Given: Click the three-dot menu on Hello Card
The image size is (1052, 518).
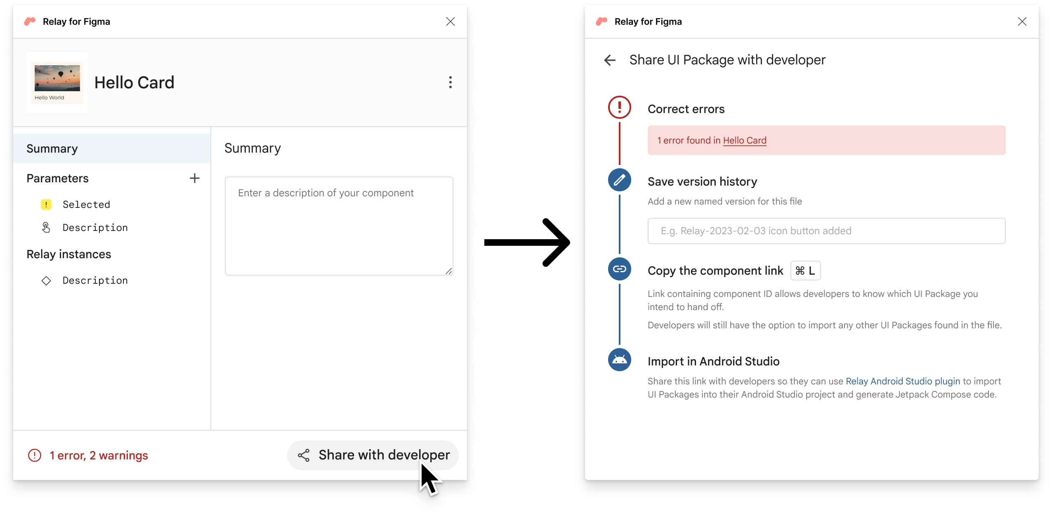Looking at the screenshot, I should 450,82.
